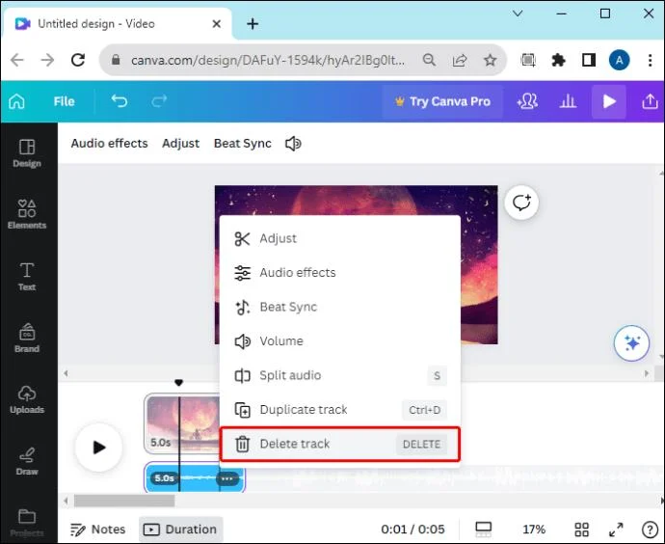Open the Design sidebar panel
665x544 pixels.
click(27, 153)
